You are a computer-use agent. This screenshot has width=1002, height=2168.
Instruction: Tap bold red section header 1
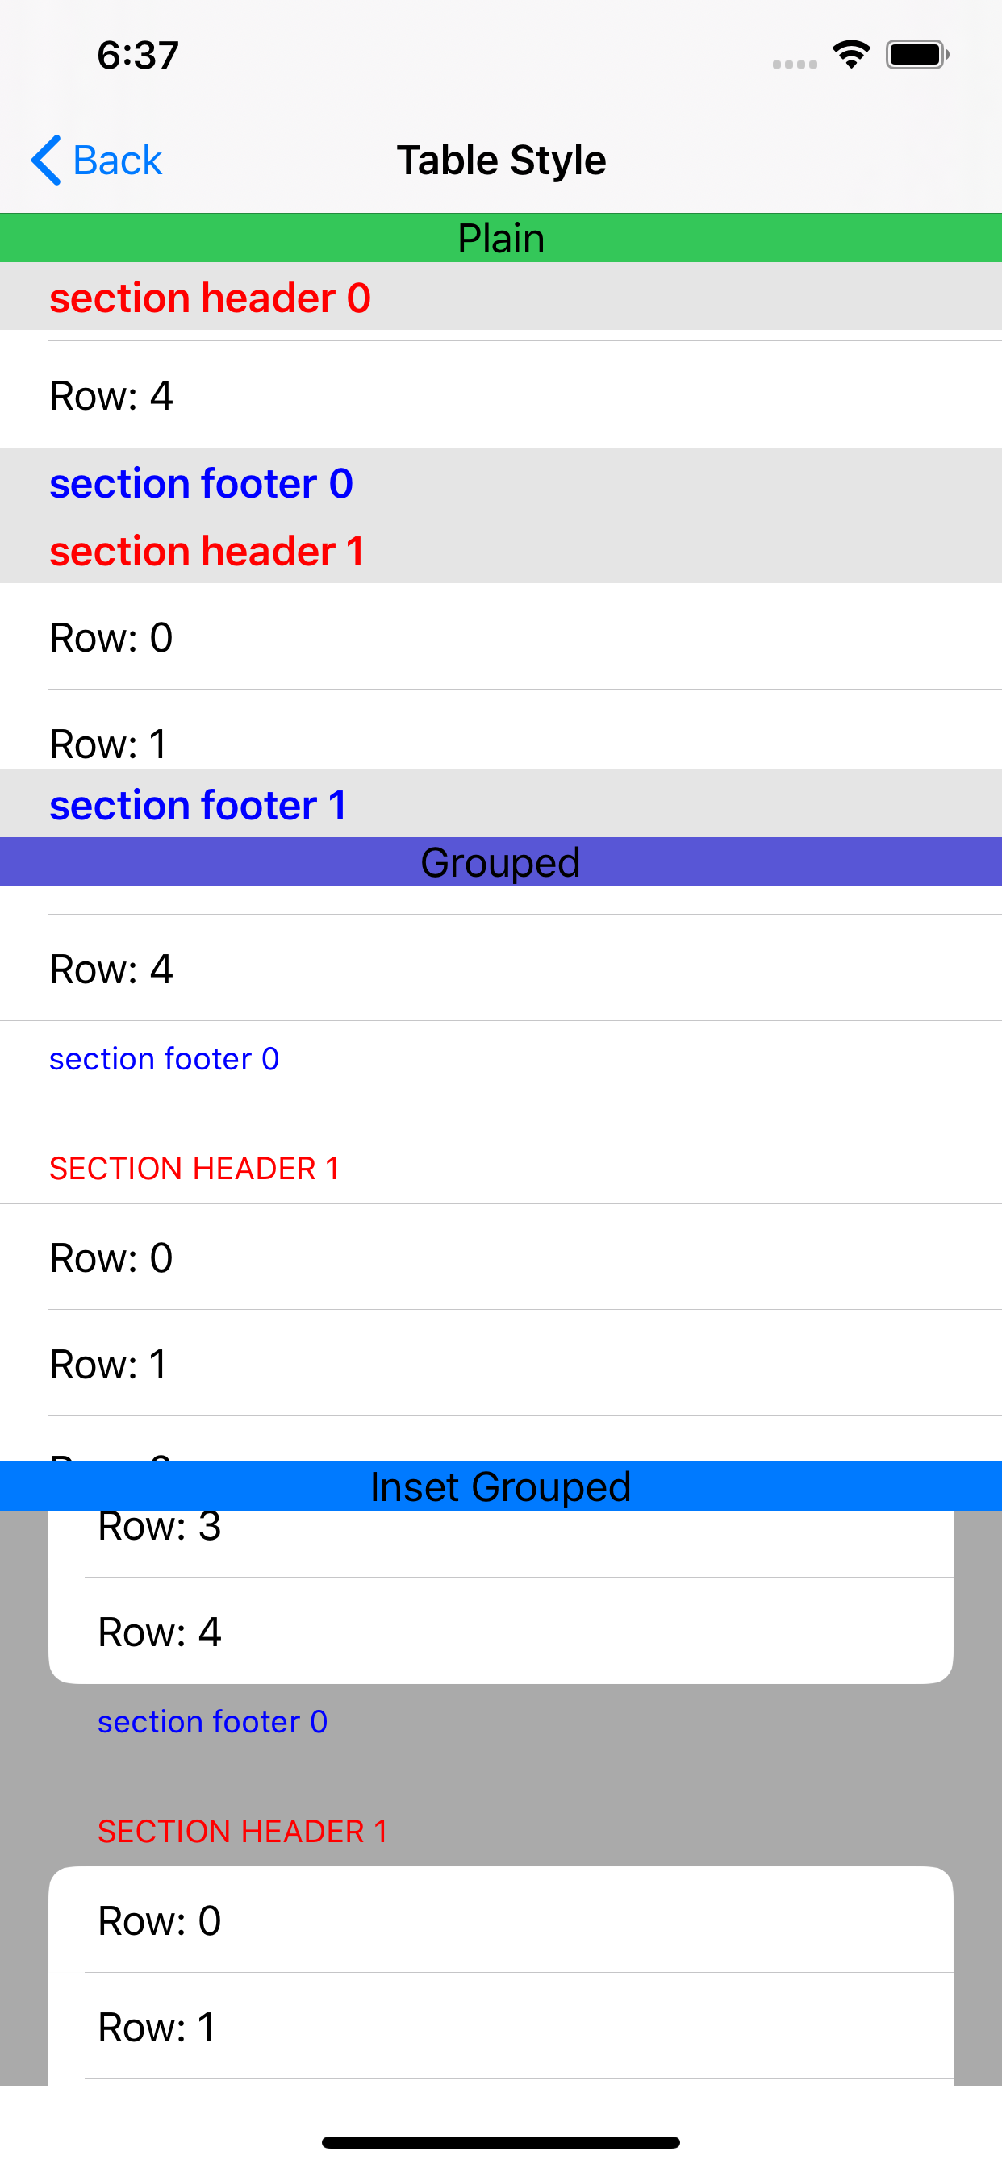207,551
